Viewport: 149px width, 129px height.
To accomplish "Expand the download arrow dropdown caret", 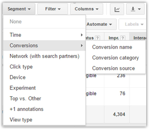I will point(139,9).
